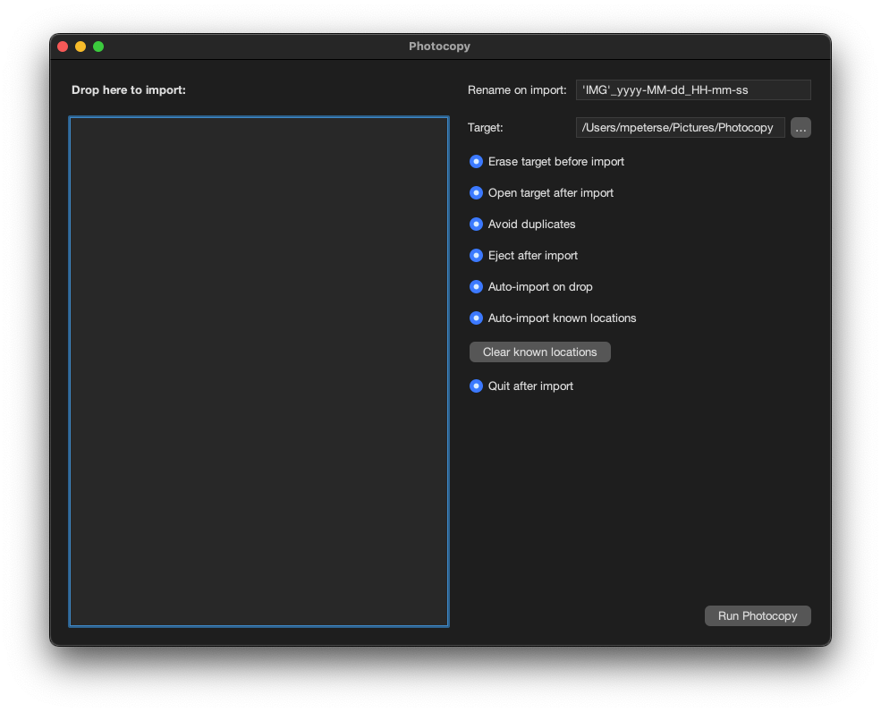Focus the Rename on import field

tap(693, 90)
